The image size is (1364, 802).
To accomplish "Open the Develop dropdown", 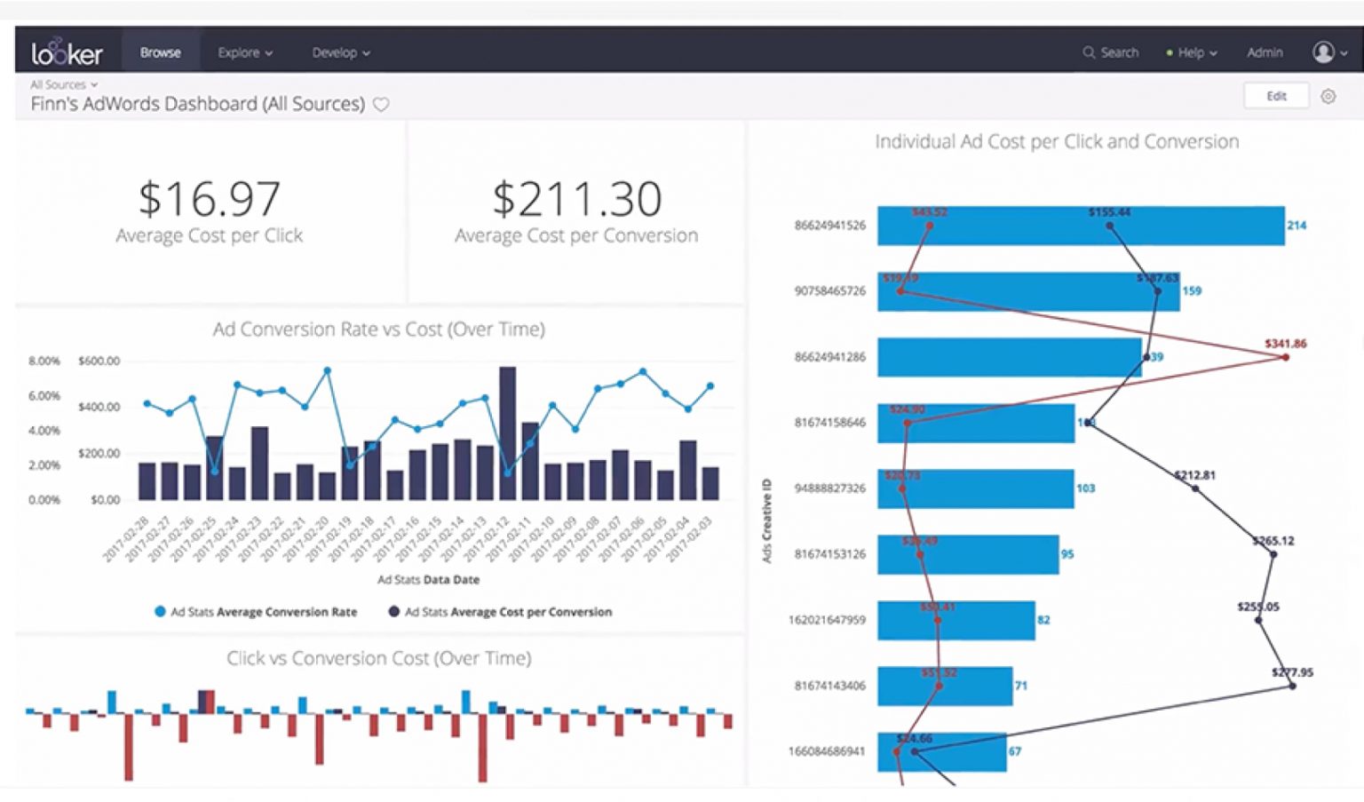I will pos(341,52).
